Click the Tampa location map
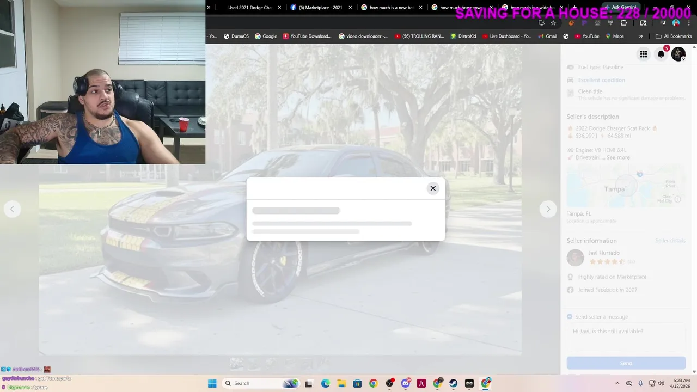This screenshot has width=697, height=392. point(626,186)
